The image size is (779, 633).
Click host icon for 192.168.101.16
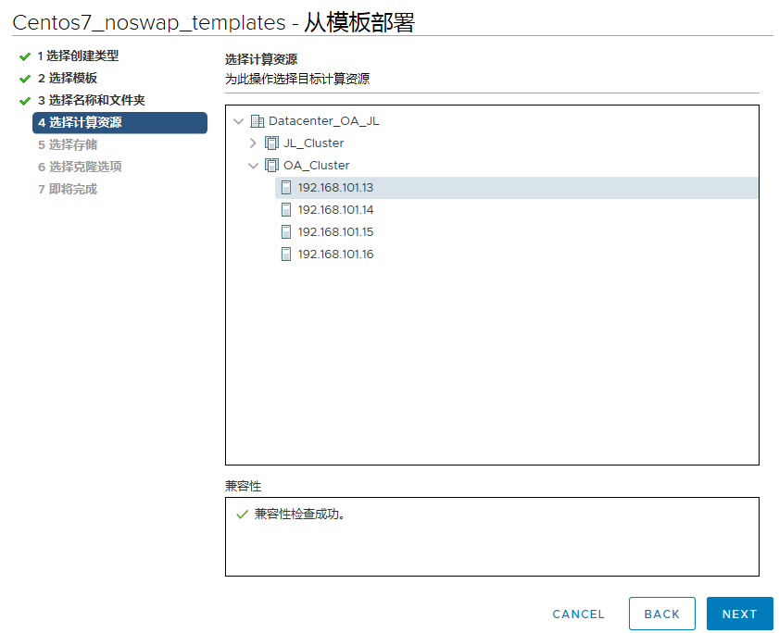(286, 254)
